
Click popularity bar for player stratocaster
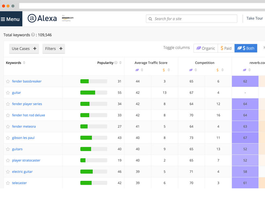[x=94, y=160]
